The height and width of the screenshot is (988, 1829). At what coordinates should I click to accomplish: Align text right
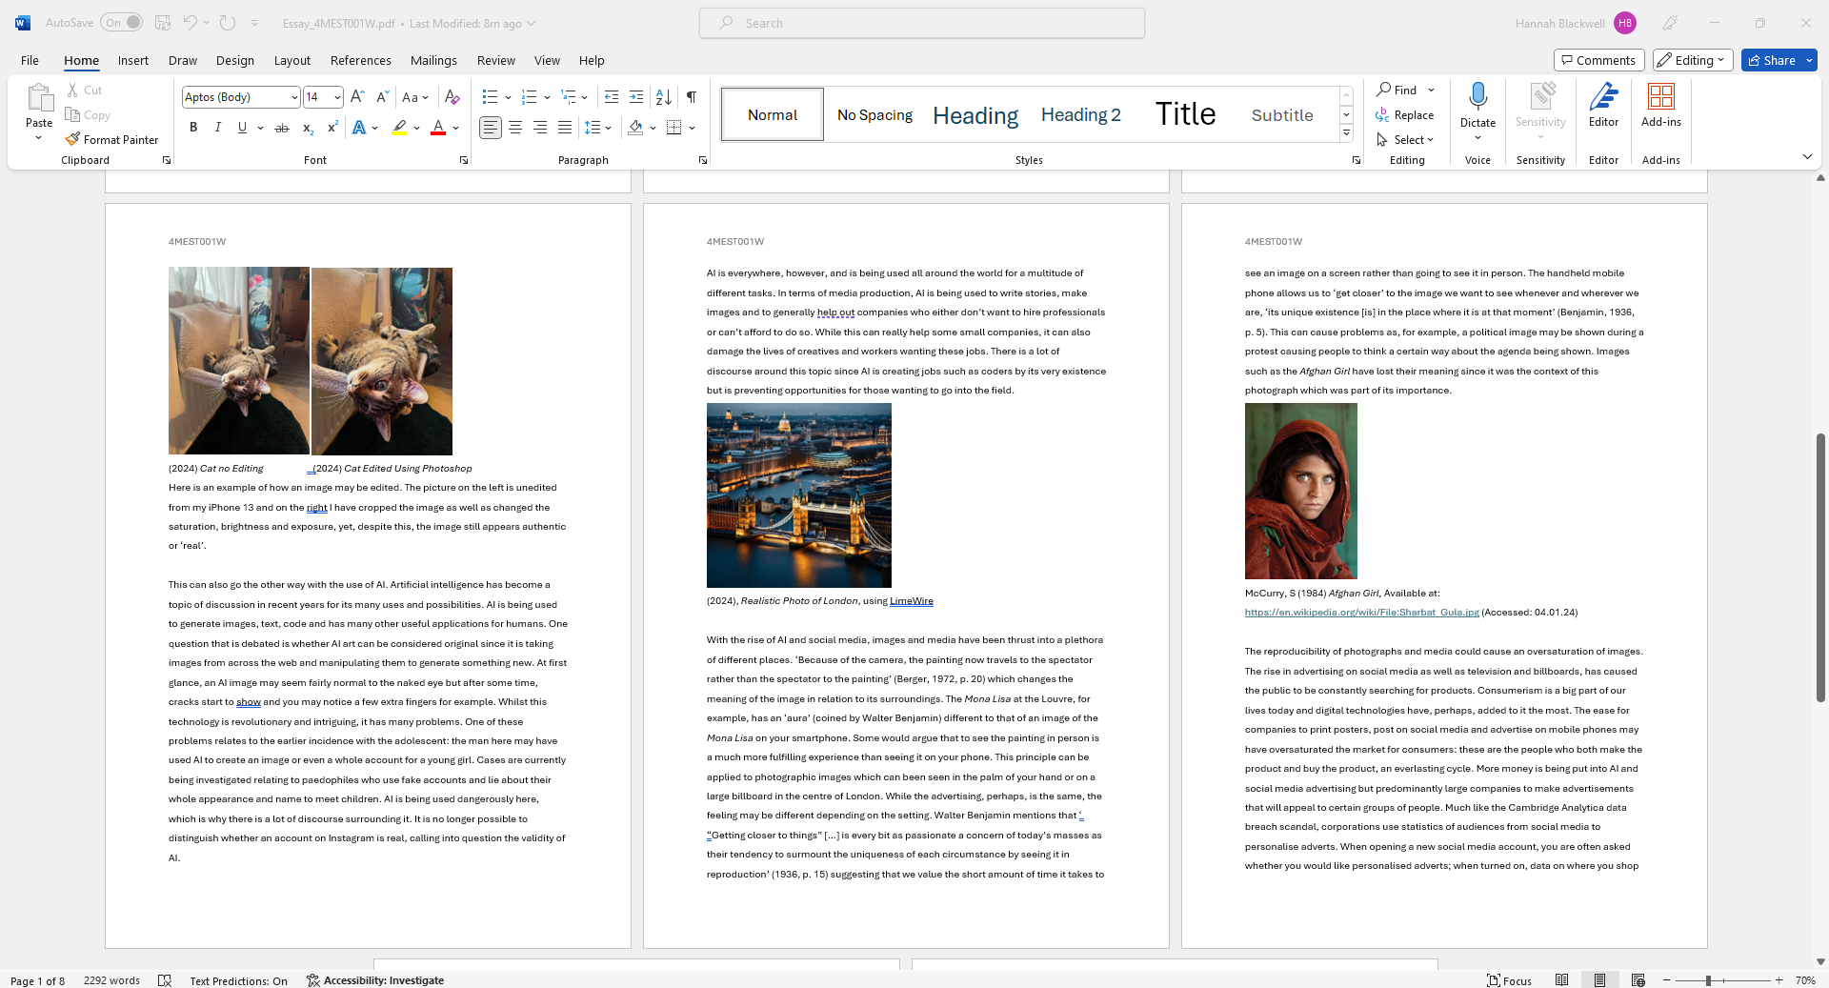[x=540, y=128]
